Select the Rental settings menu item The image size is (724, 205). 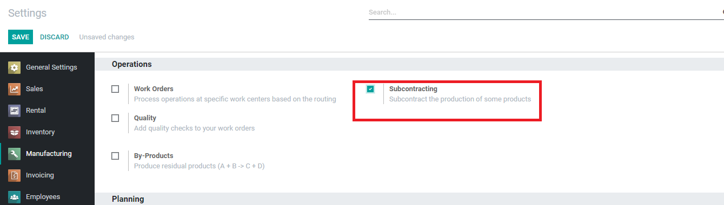tap(47, 111)
